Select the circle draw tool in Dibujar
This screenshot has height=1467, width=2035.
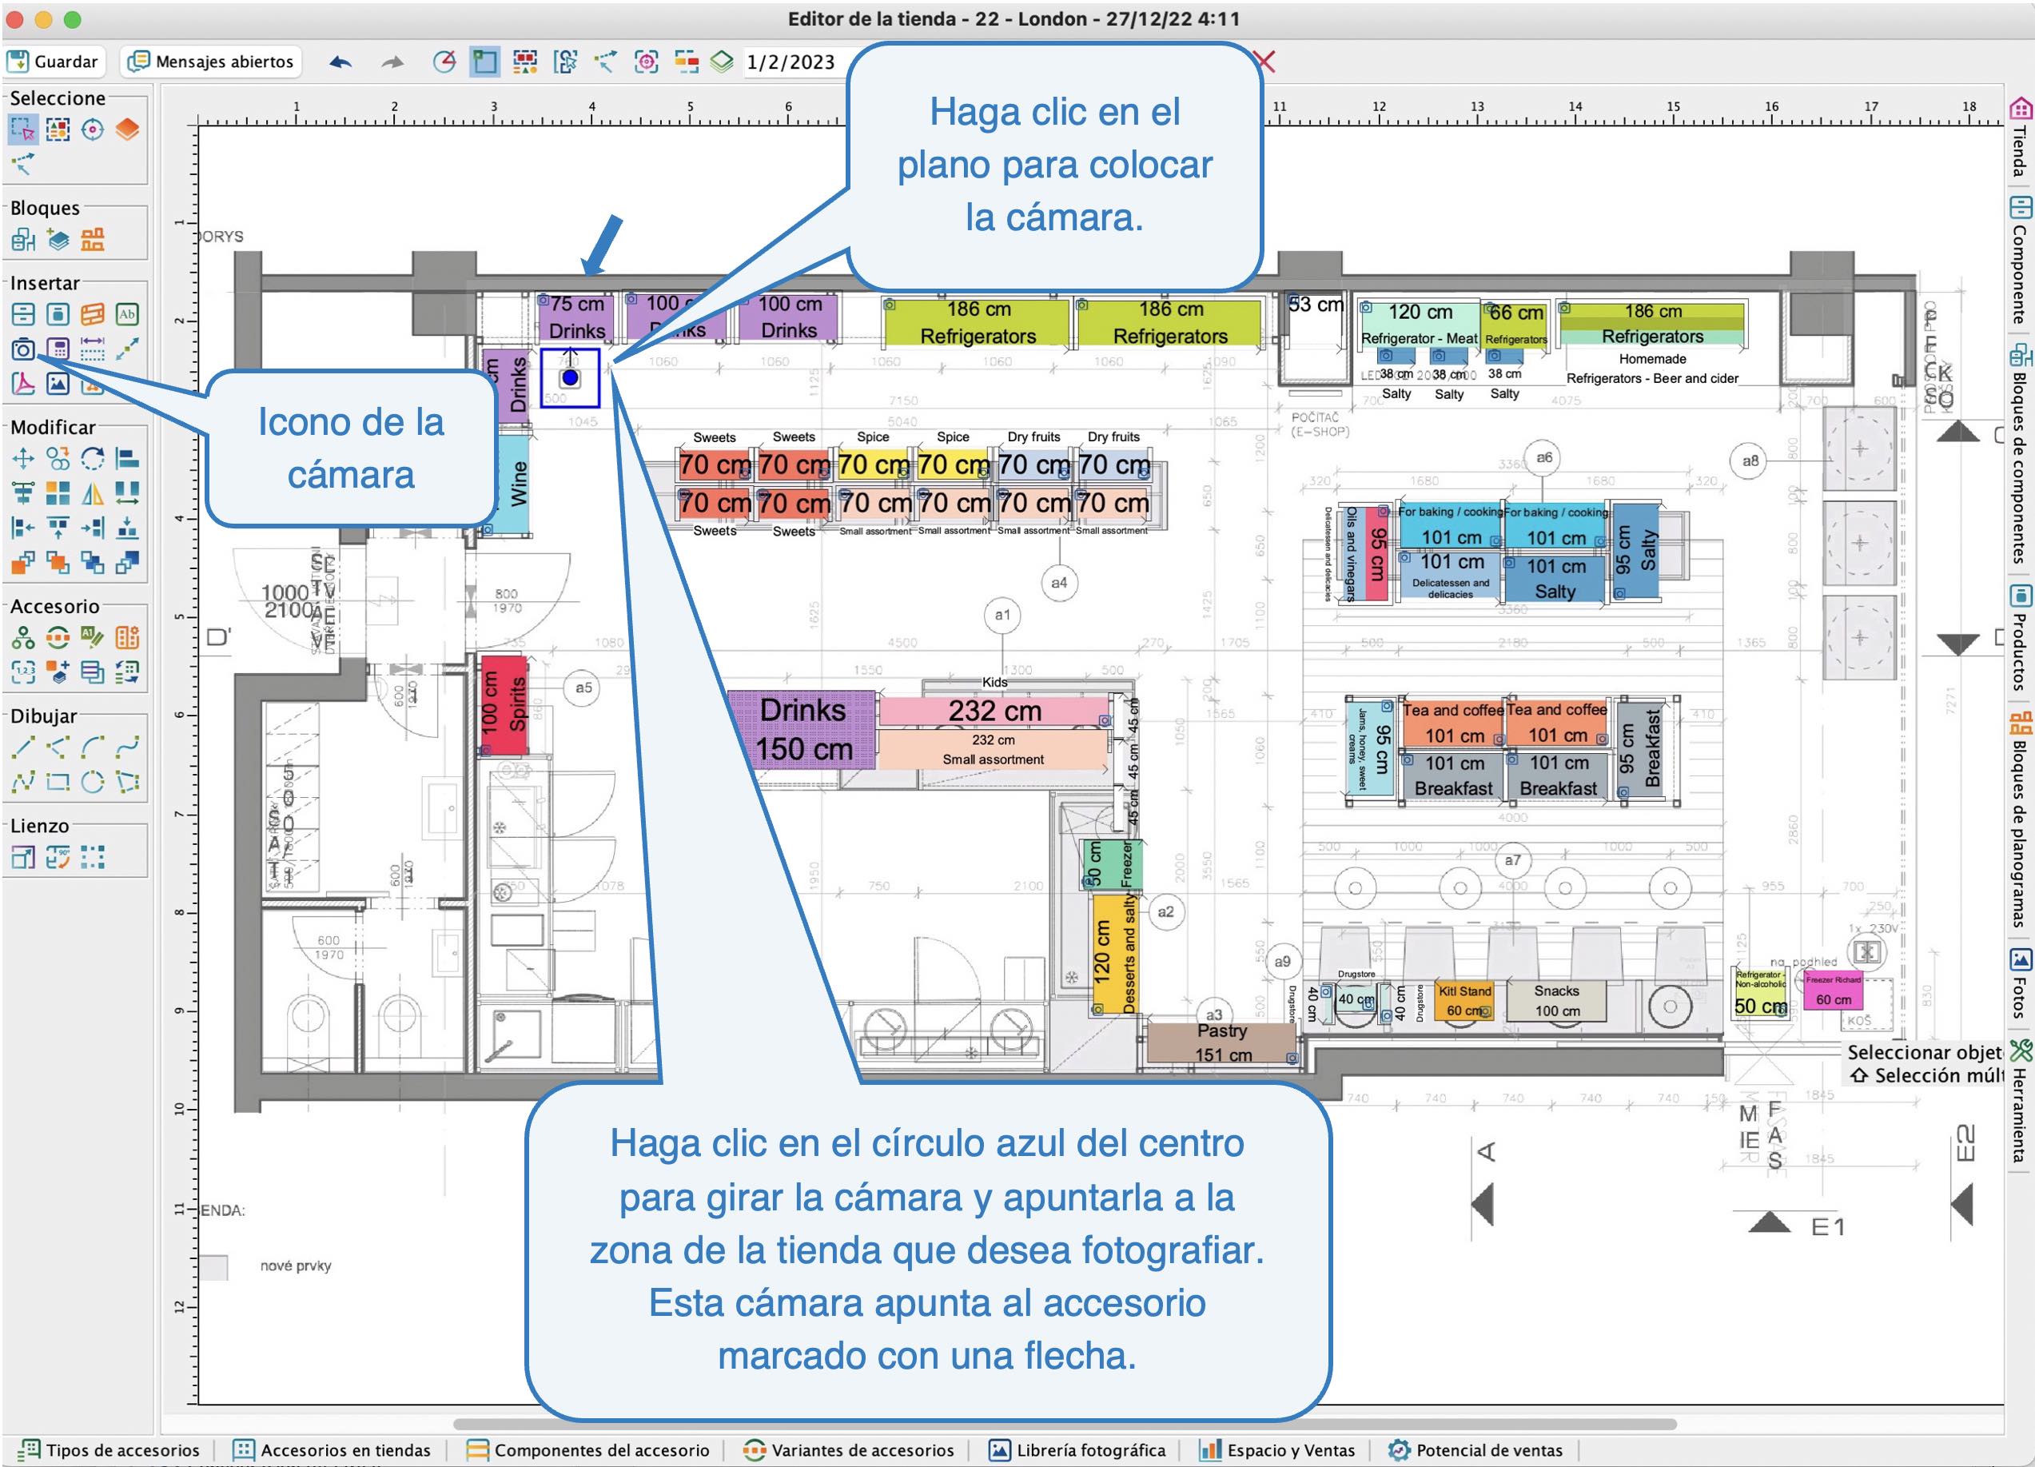click(x=93, y=783)
